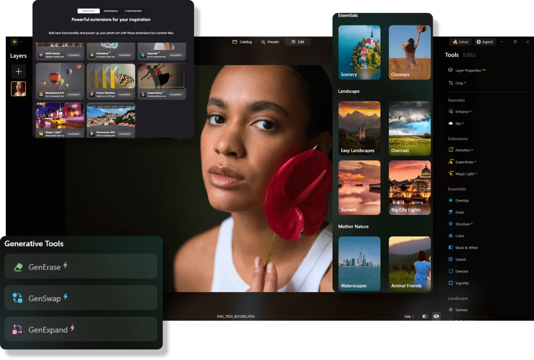
Task: Open the 19% zoom level dropdown
Action: [409, 317]
